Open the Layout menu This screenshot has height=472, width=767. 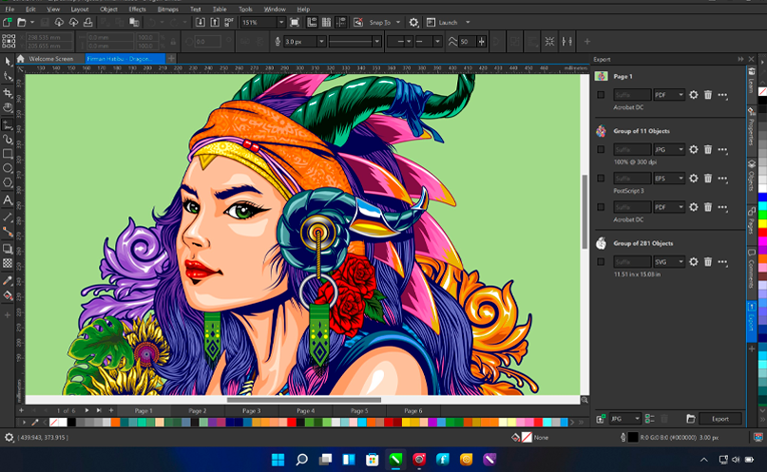(80, 9)
